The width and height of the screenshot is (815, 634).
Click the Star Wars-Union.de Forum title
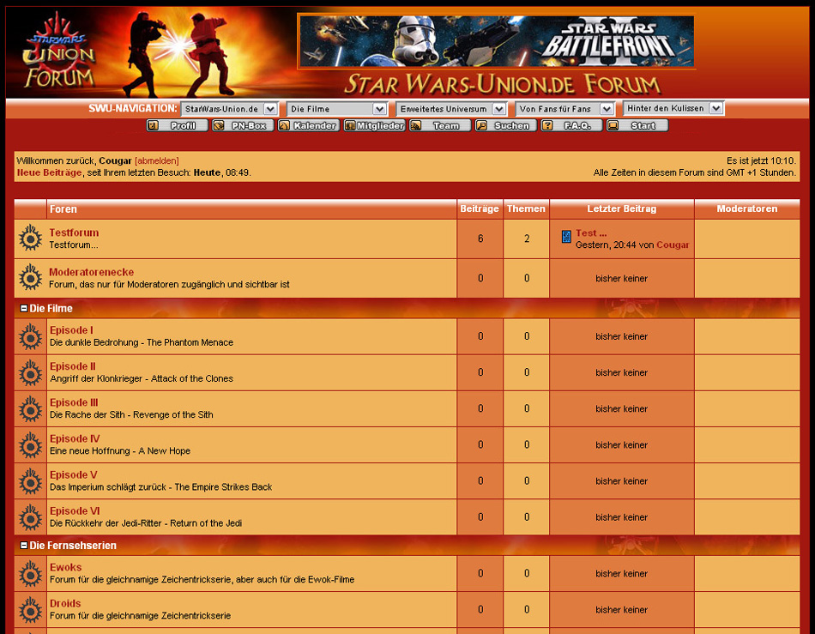pyautogui.click(x=502, y=84)
